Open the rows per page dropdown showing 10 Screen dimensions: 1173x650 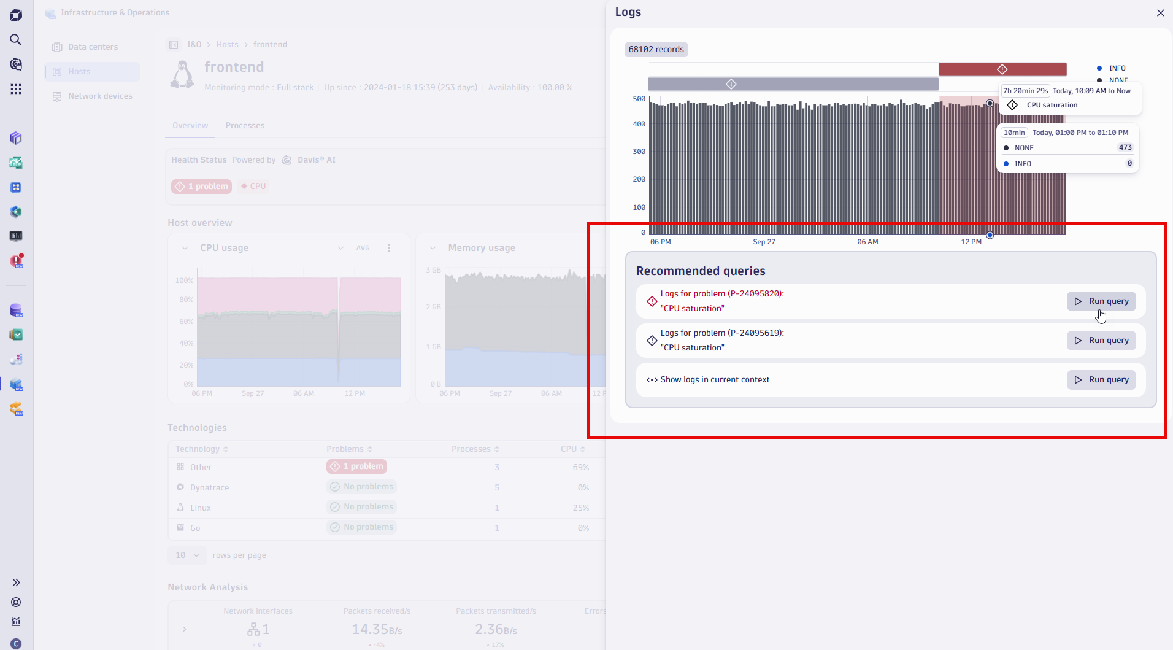tap(187, 555)
